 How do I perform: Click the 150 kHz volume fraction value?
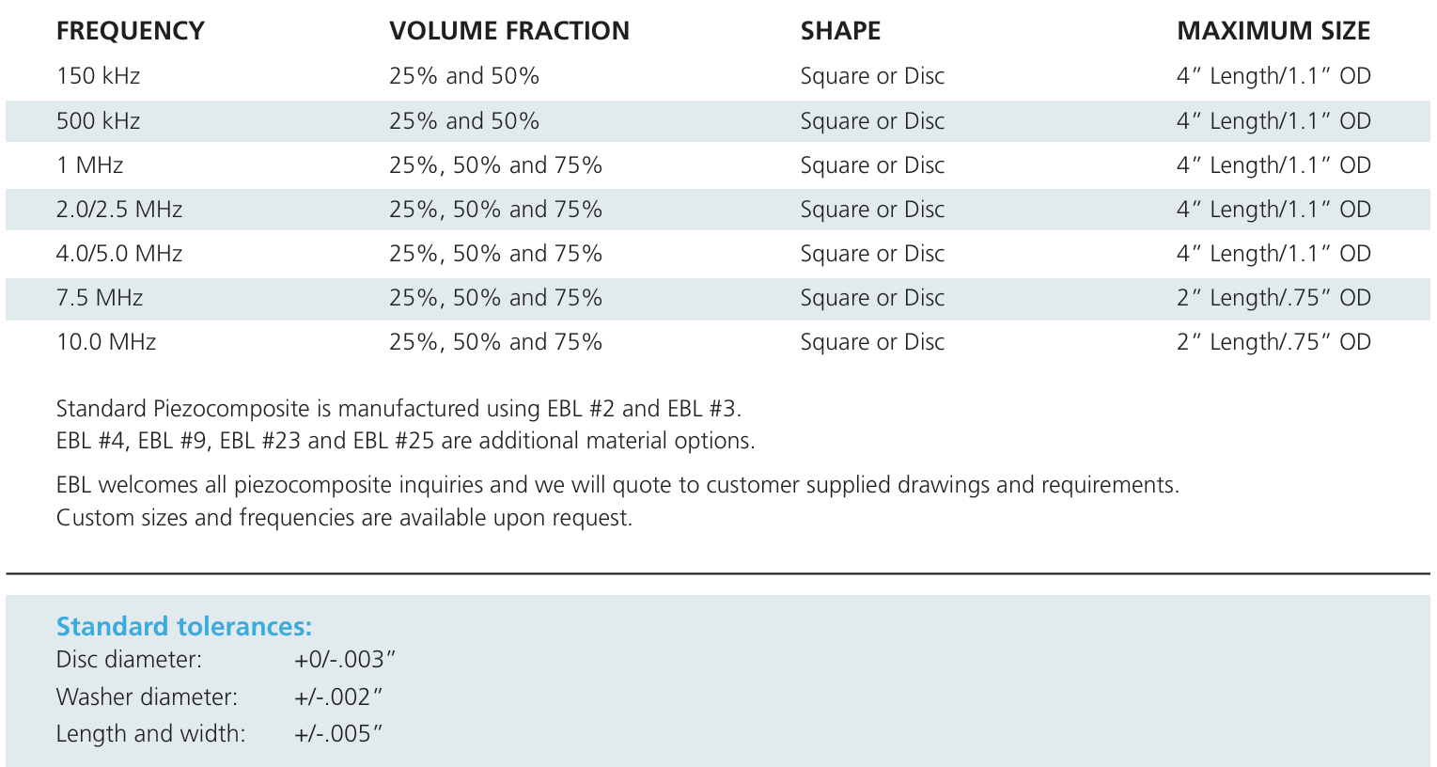click(x=464, y=76)
